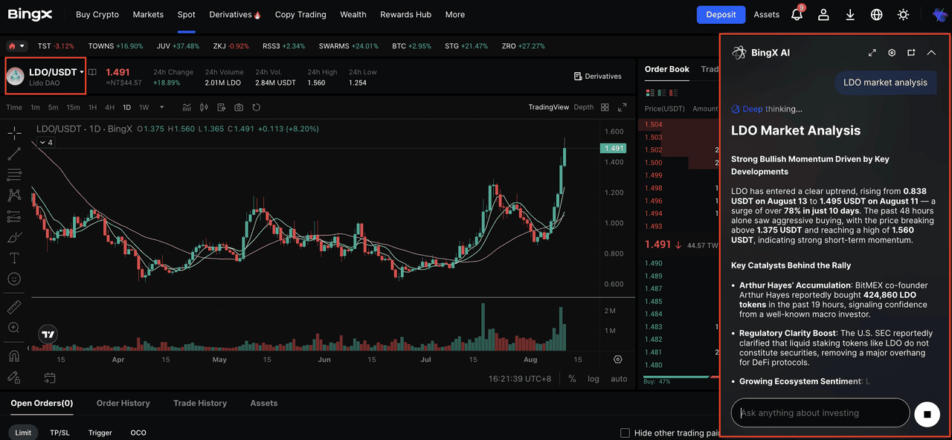952x440 pixels.
Task: Toggle percent scale on chart
Action: coord(572,378)
